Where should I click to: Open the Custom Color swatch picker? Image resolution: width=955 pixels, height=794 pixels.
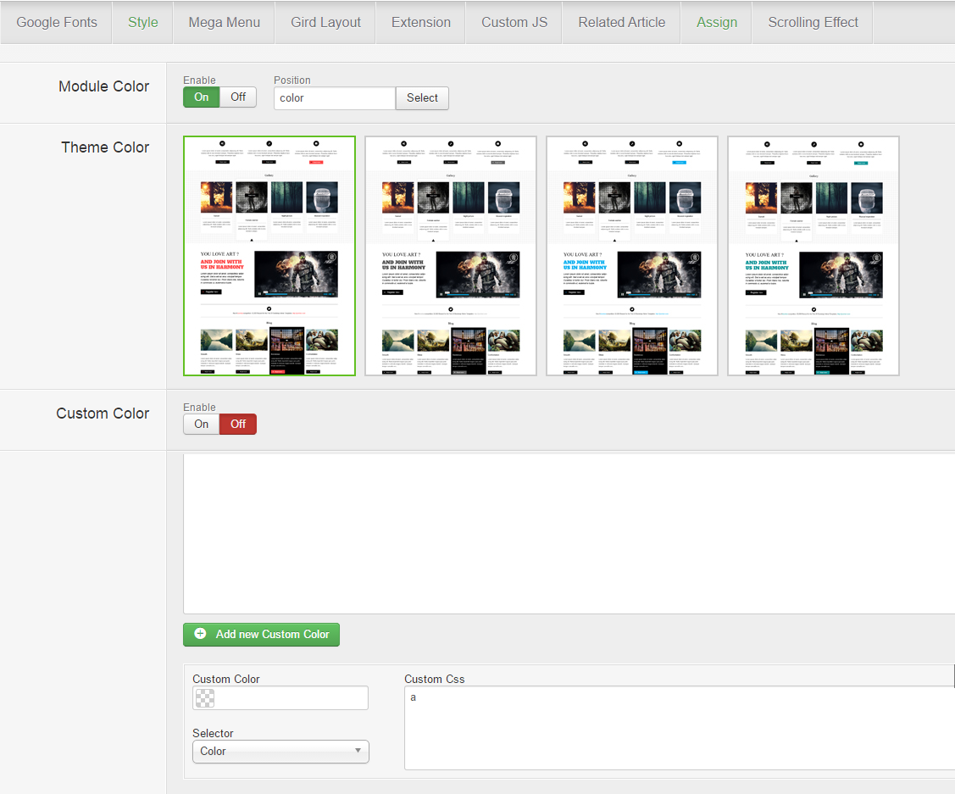tap(205, 697)
